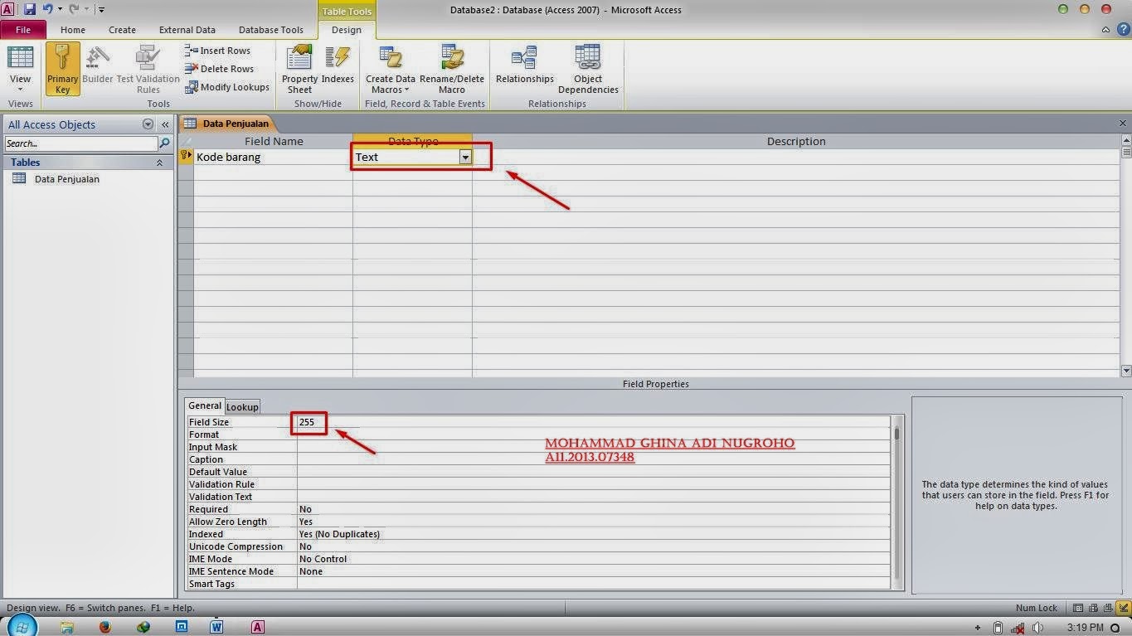
Task: Open the Windows Start button
Action: click(22, 627)
